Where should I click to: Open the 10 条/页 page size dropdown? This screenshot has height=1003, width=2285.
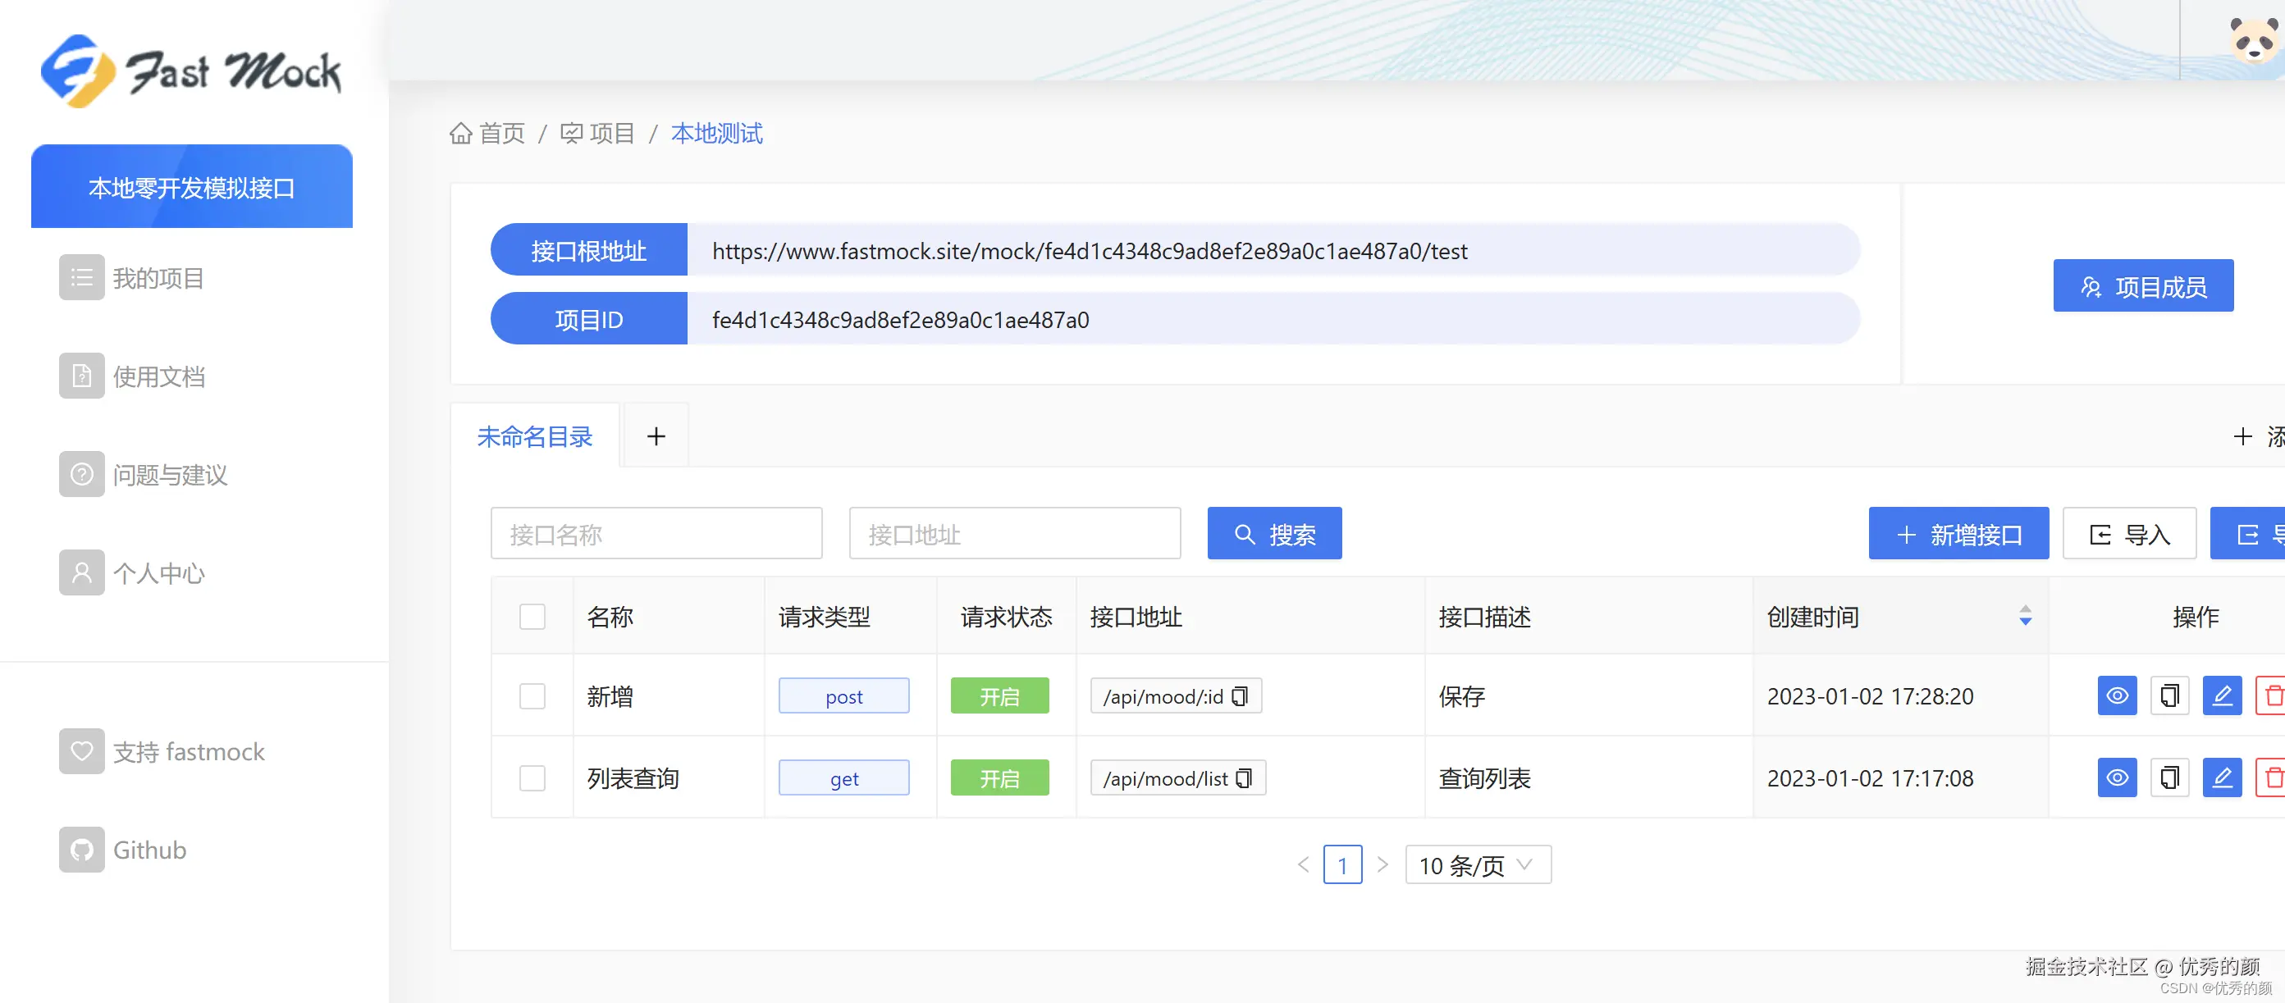(x=1478, y=864)
